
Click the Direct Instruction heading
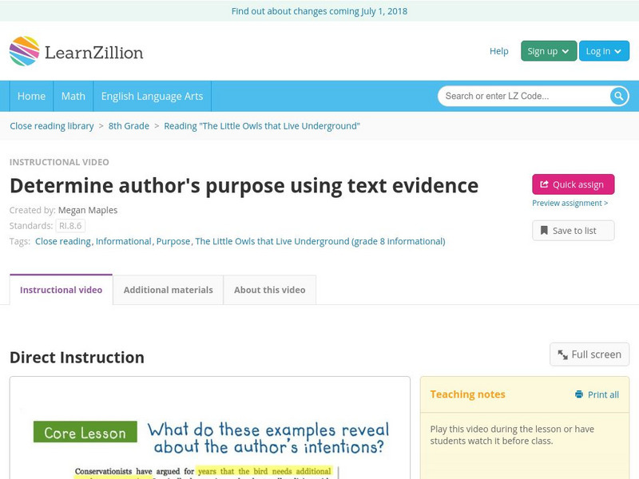point(77,357)
